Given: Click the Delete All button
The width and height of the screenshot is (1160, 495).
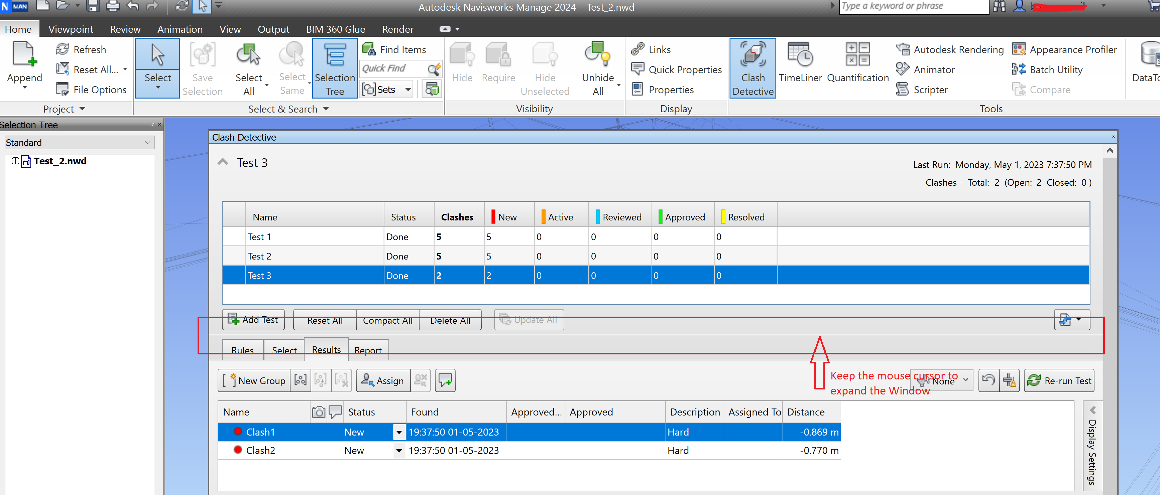Looking at the screenshot, I should pos(450,320).
